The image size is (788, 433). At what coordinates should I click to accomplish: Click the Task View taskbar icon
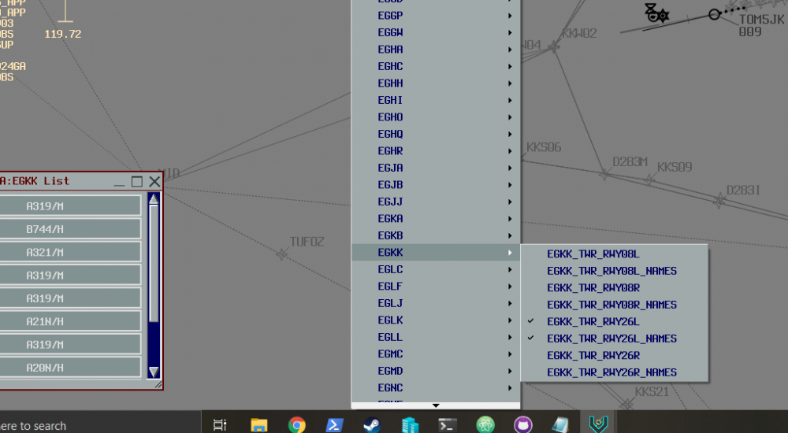click(x=221, y=425)
